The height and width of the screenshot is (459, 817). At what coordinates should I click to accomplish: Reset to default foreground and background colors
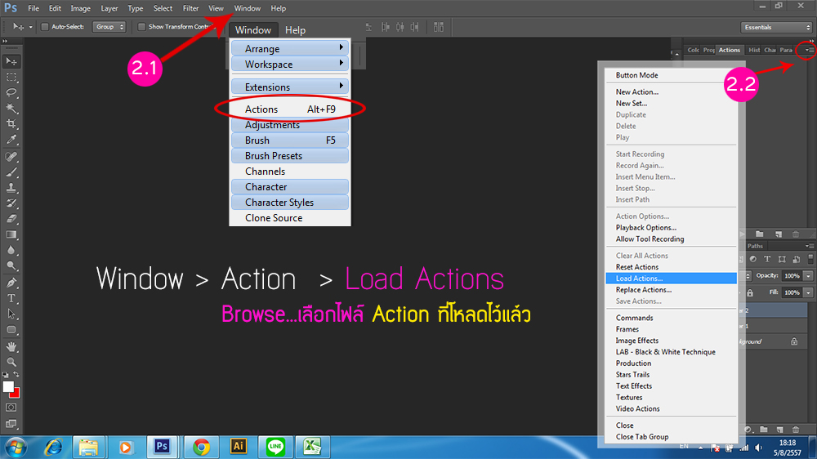pyautogui.click(x=5, y=375)
